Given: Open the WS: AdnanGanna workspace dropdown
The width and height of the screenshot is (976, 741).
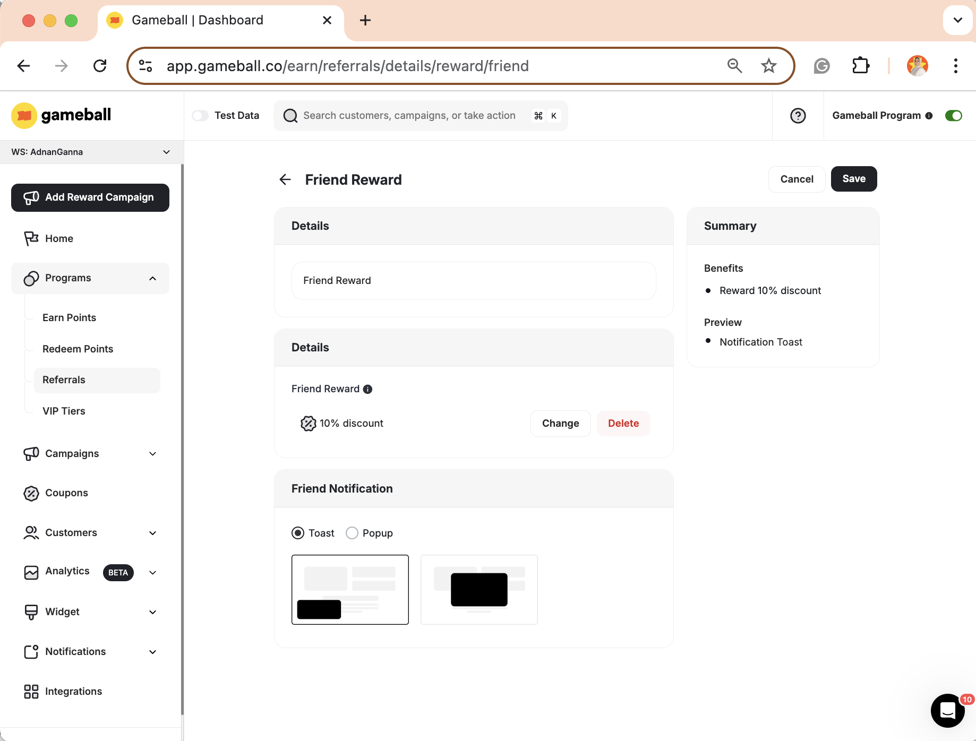Looking at the screenshot, I should click(x=91, y=152).
